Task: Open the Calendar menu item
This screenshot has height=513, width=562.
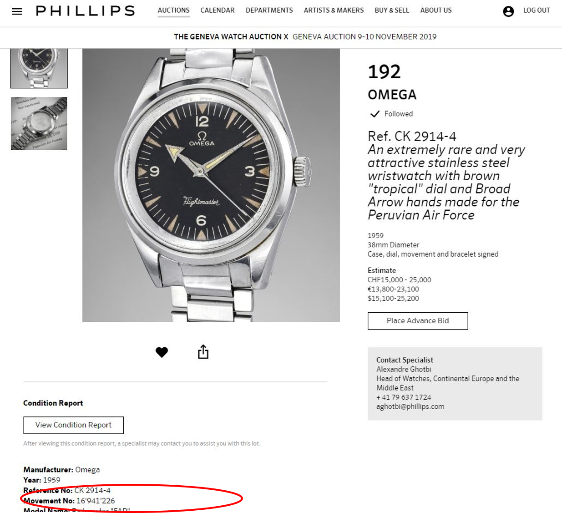Action: (218, 10)
